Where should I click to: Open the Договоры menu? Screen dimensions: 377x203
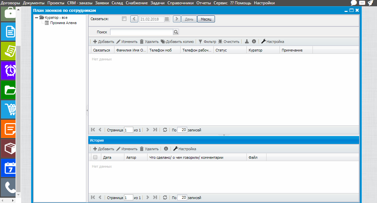pyautogui.click(x=10, y=3)
